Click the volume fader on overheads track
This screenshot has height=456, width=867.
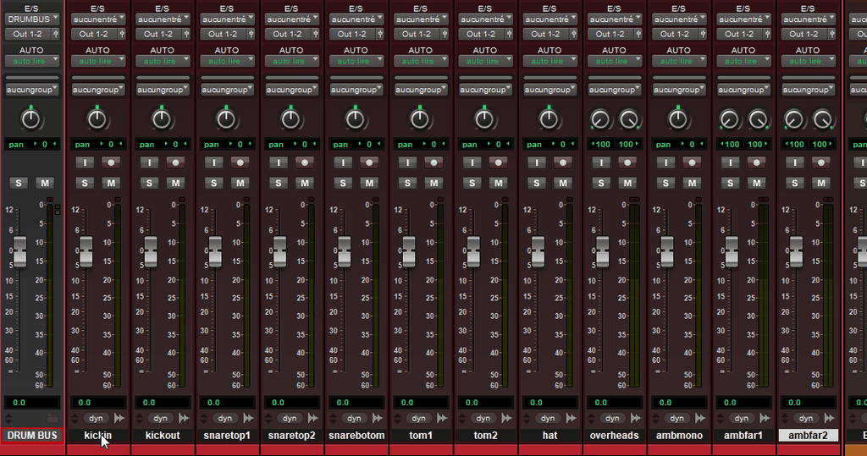[x=602, y=251]
